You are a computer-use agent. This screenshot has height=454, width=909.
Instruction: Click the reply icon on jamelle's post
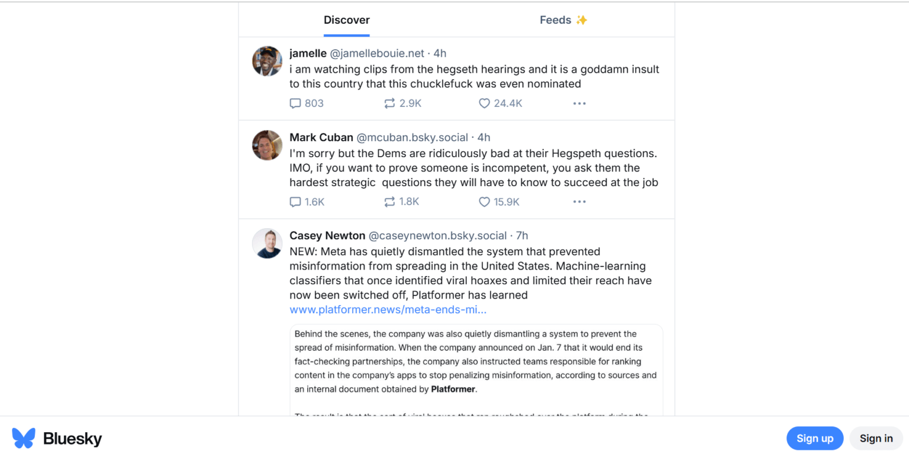pos(295,103)
